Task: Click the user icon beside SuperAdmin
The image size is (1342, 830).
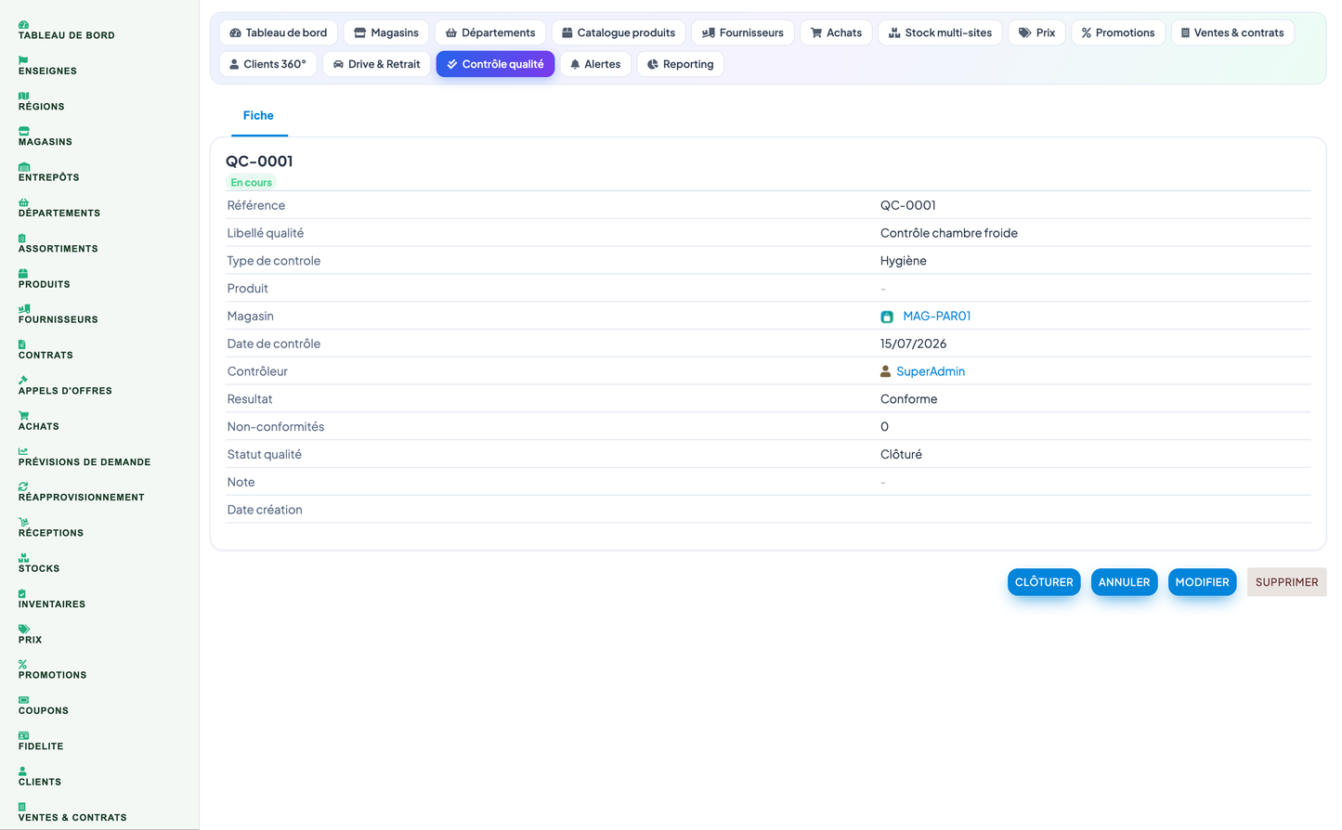Action: click(885, 371)
